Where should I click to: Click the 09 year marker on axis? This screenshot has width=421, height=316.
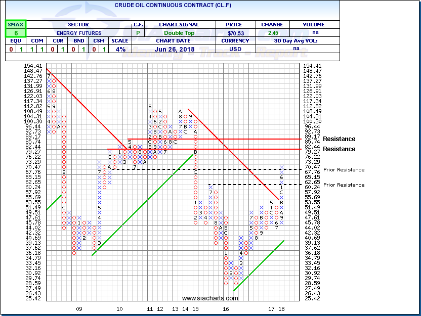(x=79, y=308)
